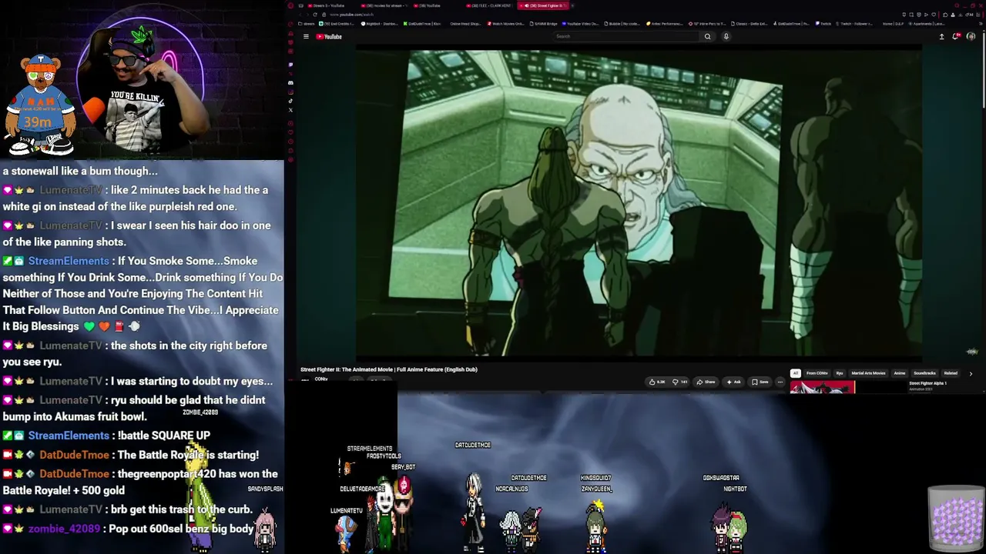This screenshot has width=986, height=554.
Task: Open the Street Fighter Alpha recommended thumbnail
Action: (822, 387)
